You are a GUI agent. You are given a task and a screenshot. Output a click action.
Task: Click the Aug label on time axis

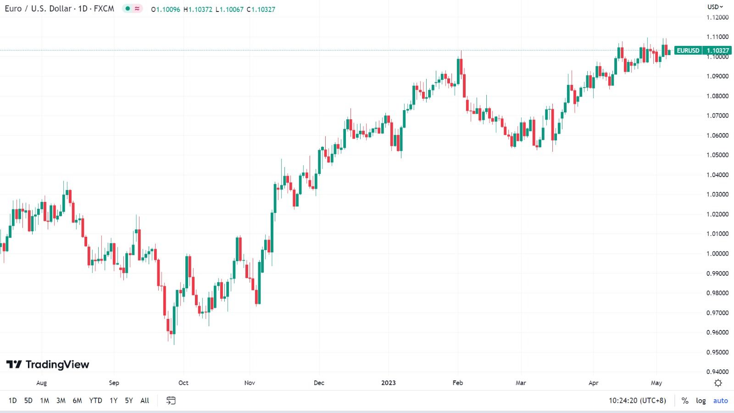41,383
